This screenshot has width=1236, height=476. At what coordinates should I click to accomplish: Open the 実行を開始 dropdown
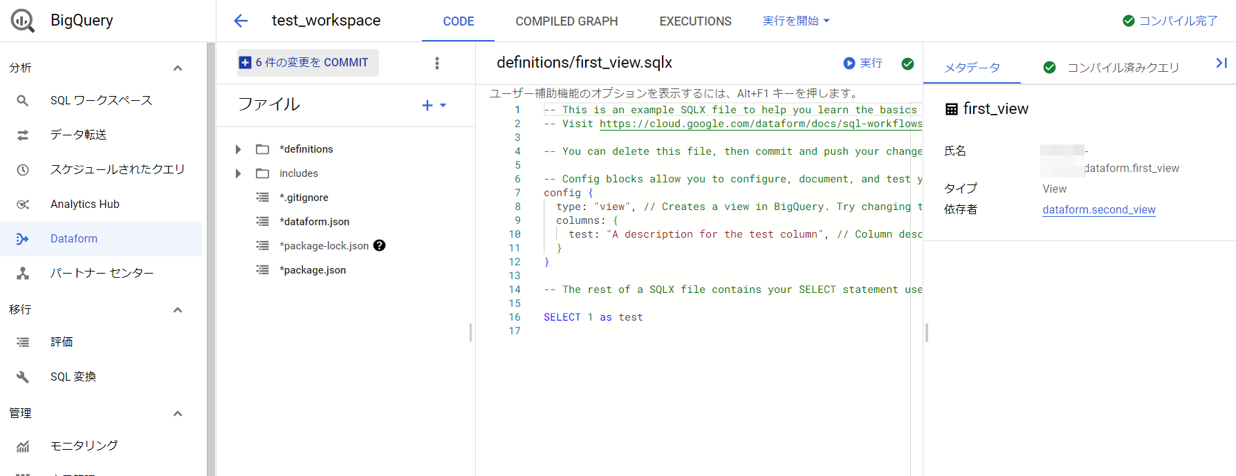796,21
